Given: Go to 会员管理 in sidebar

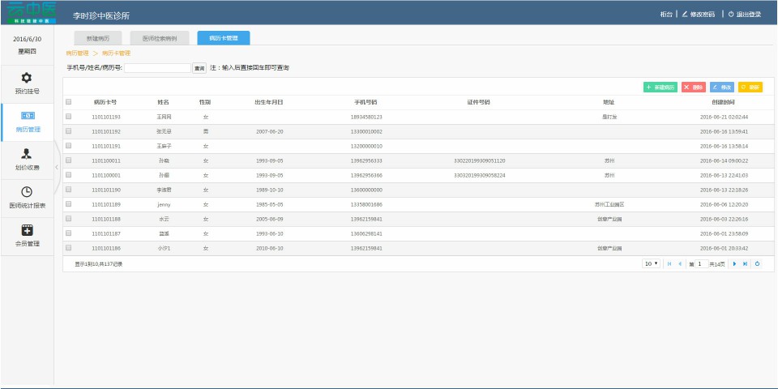Looking at the screenshot, I should click(x=27, y=235).
